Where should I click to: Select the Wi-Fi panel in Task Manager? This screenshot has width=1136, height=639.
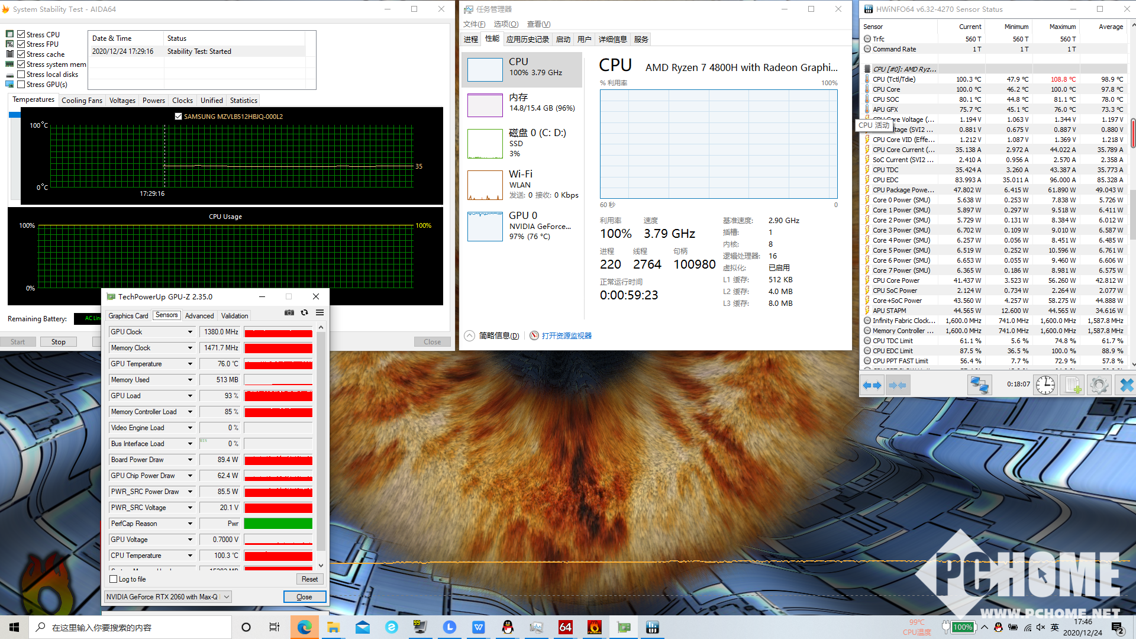coord(522,185)
